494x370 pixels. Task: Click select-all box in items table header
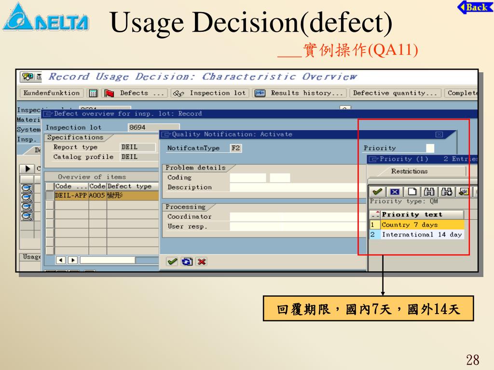(x=50, y=186)
